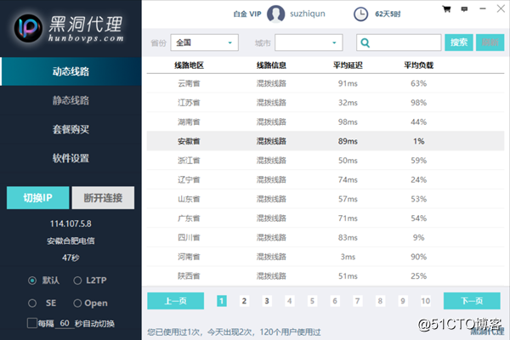Close the proxy client window
The image size is (510, 340).
coord(501,8)
